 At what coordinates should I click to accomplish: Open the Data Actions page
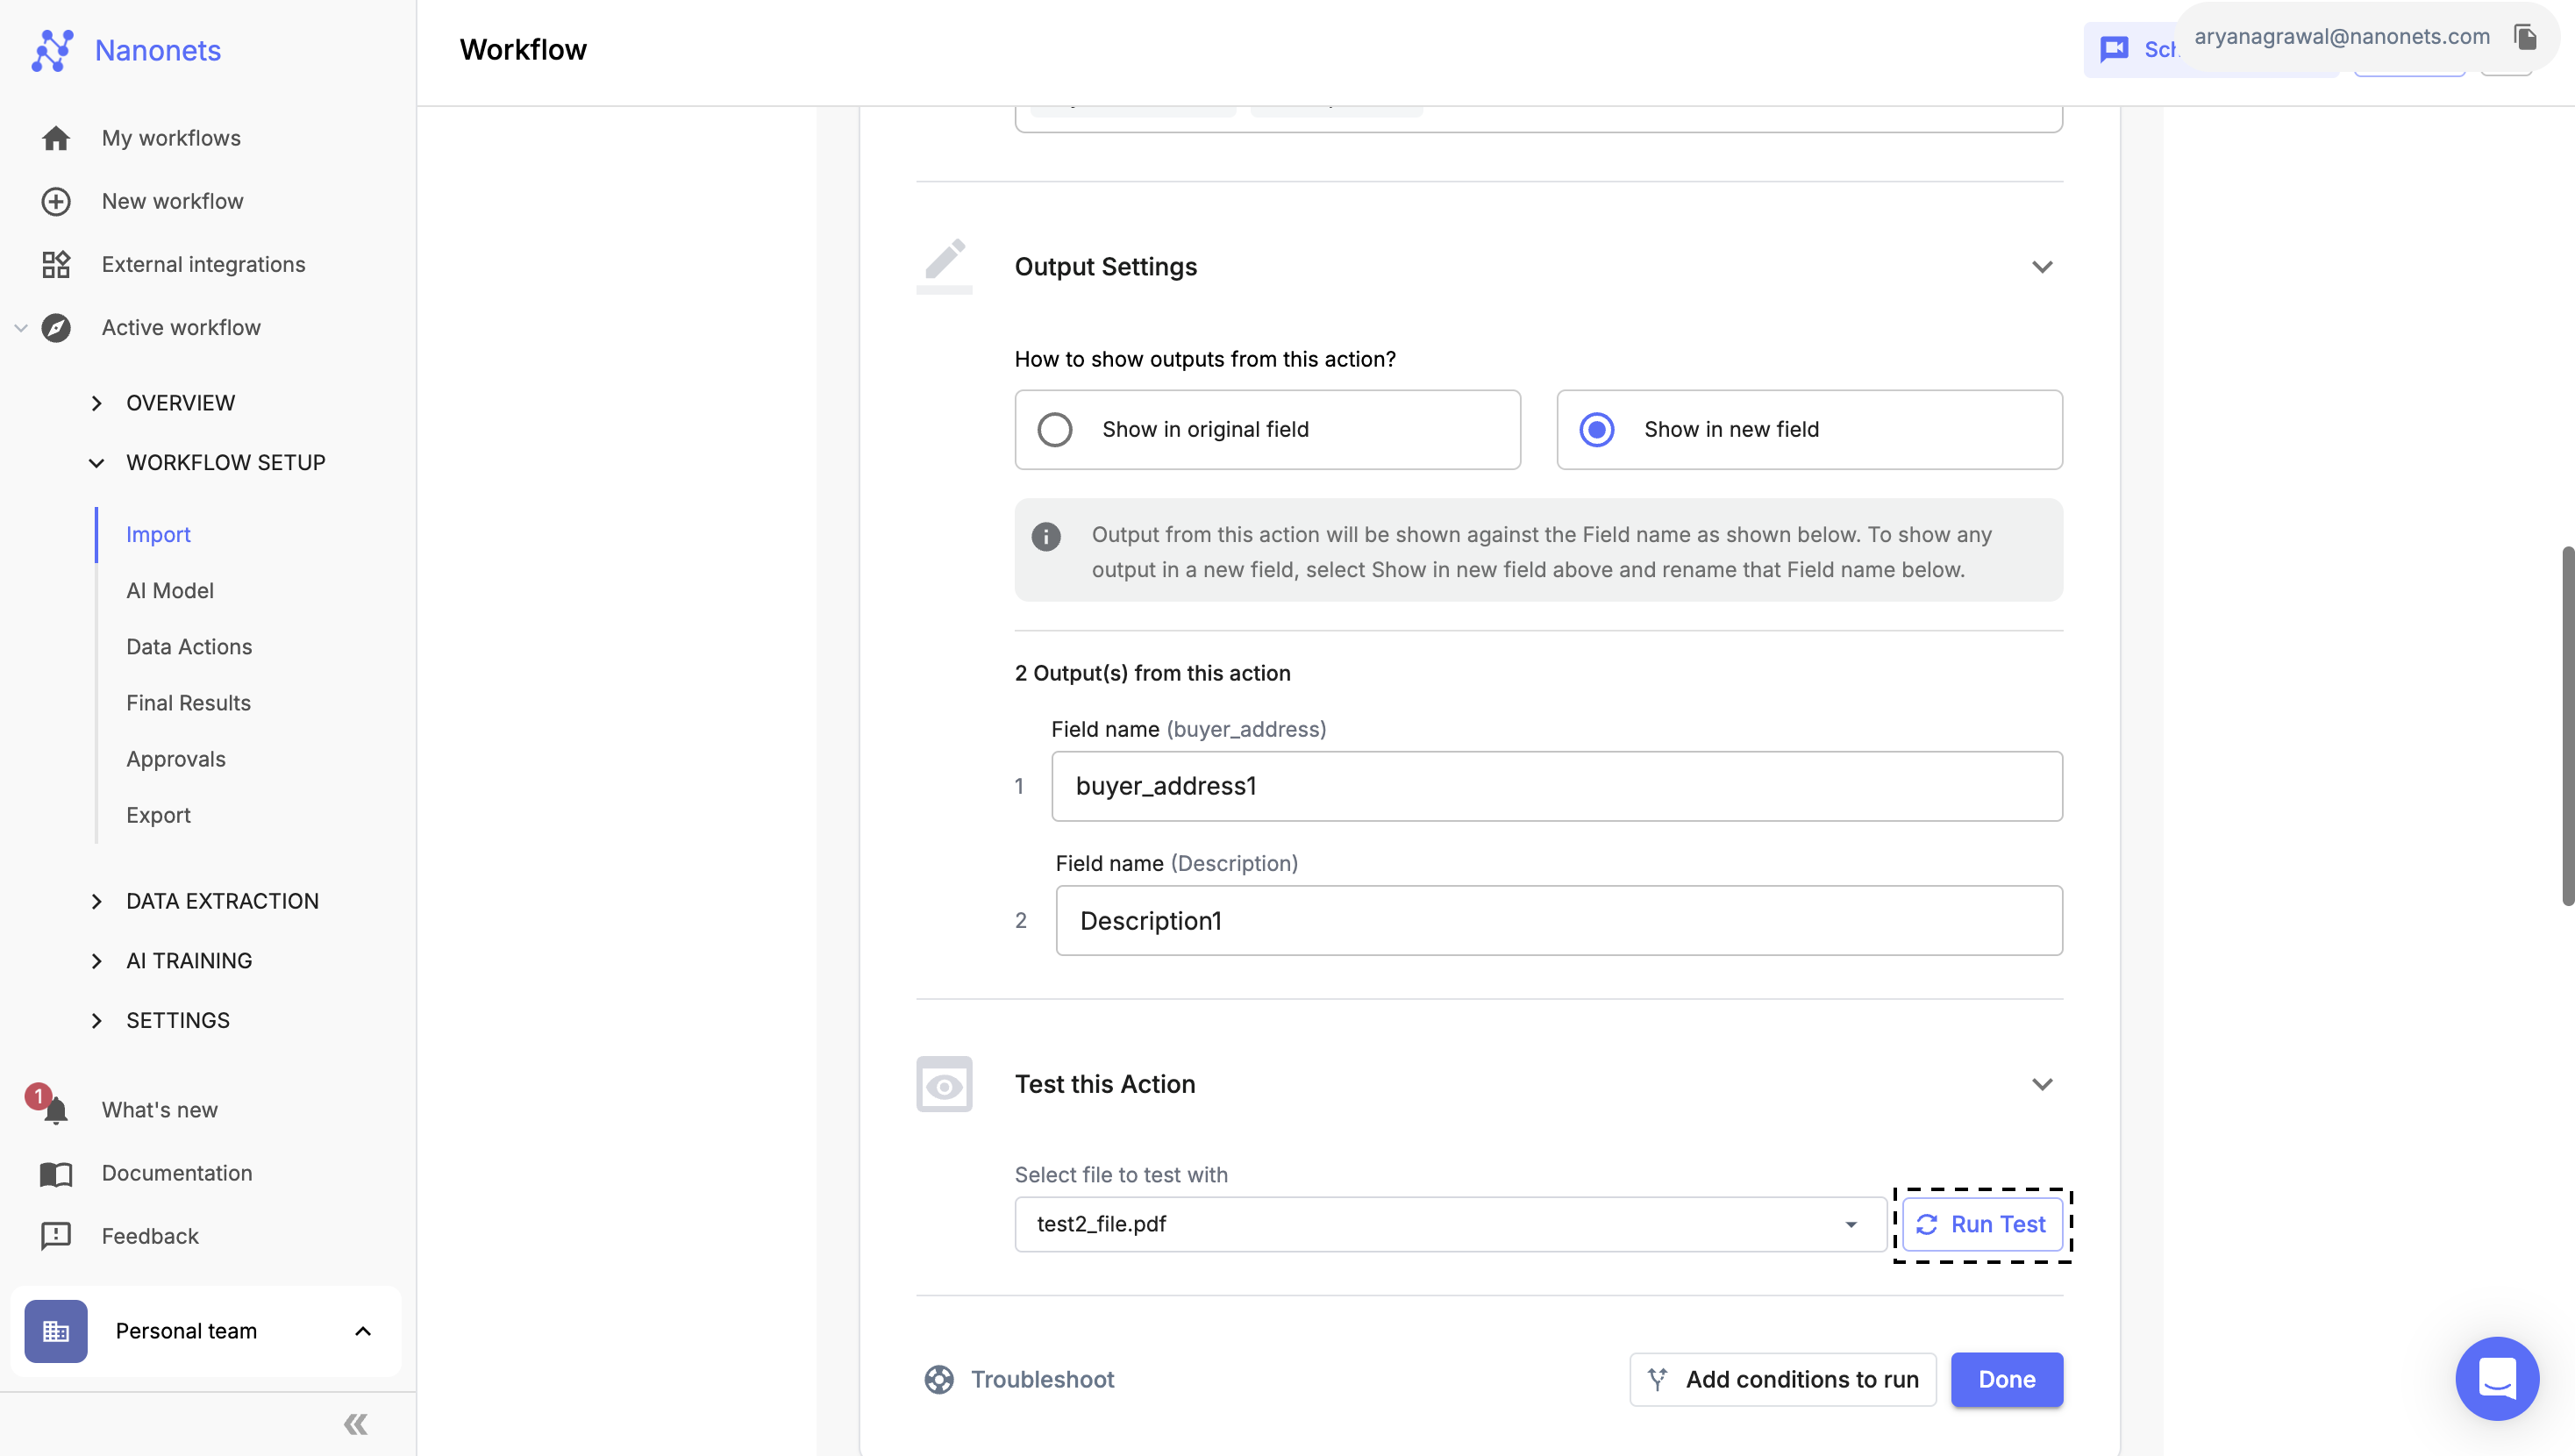pyautogui.click(x=189, y=647)
